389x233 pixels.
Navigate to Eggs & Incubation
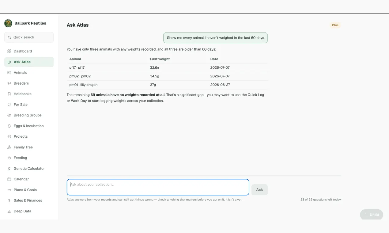pos(29,126)
